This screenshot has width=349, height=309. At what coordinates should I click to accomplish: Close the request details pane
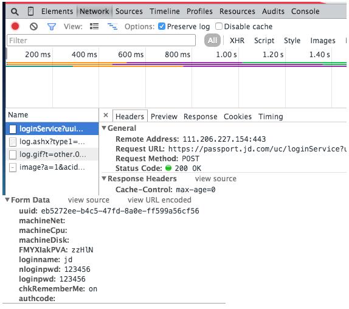(x=106, y=115)
